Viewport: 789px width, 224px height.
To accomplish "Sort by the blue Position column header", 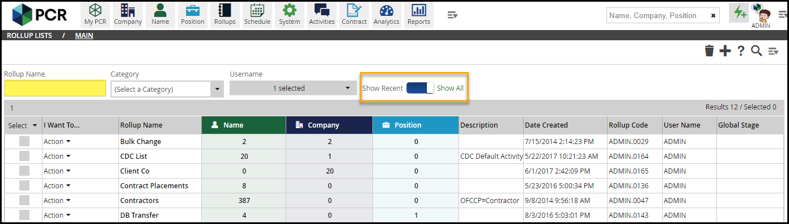I will click(415, 125).
